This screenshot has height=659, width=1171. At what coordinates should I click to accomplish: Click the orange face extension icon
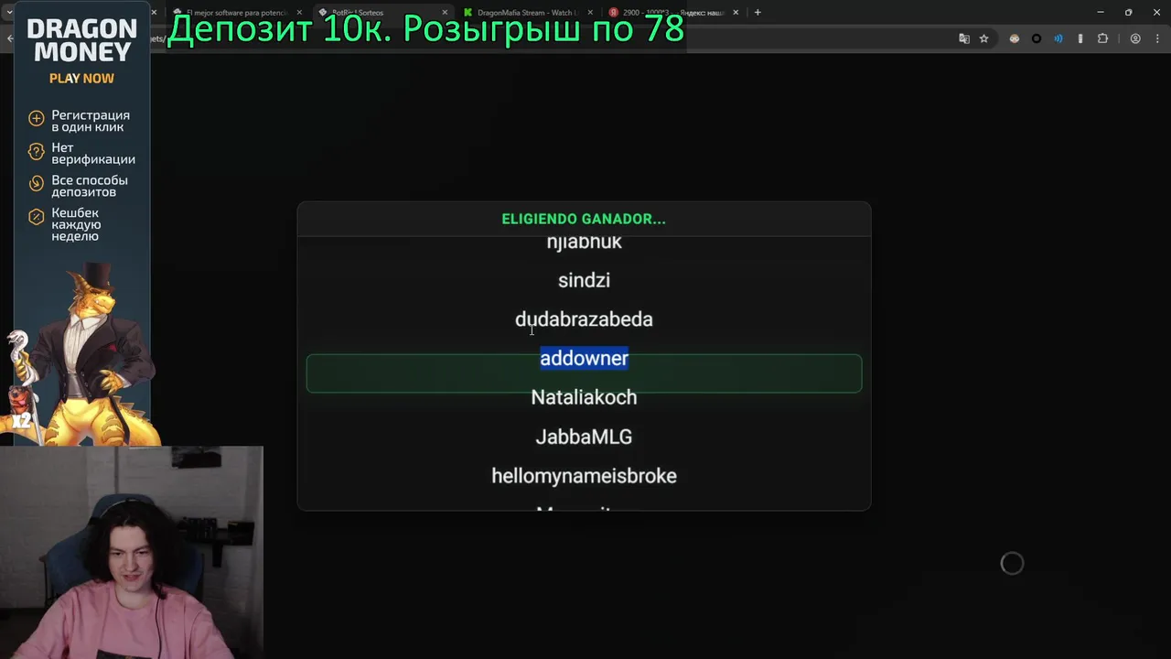(x=1015, y=38)
